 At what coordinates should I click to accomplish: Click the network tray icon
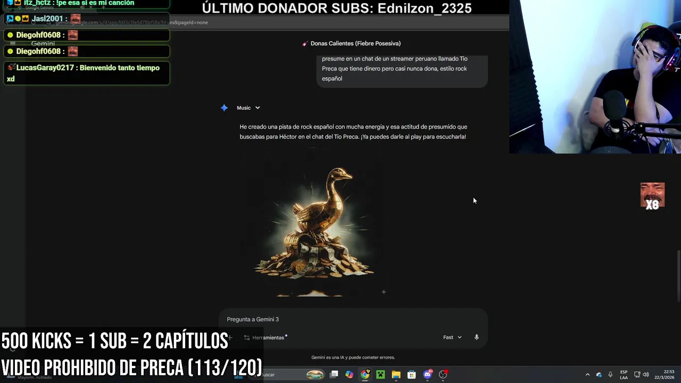pyautogui.click(x=637, y=374)
